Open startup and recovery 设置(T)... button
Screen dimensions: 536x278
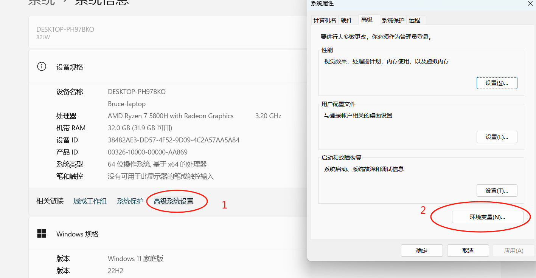[497, 191]
